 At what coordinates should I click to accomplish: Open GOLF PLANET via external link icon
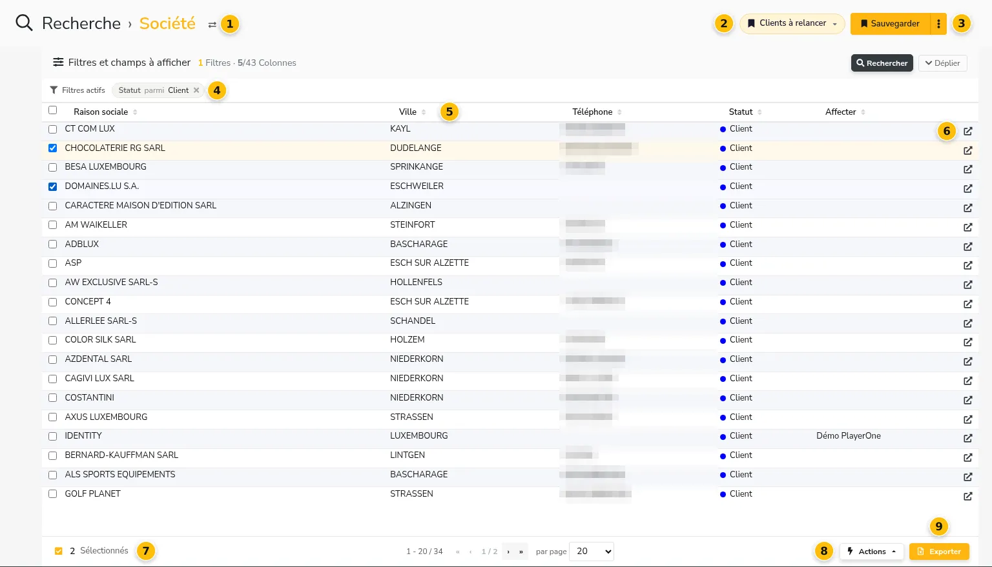tap(967, 496)
